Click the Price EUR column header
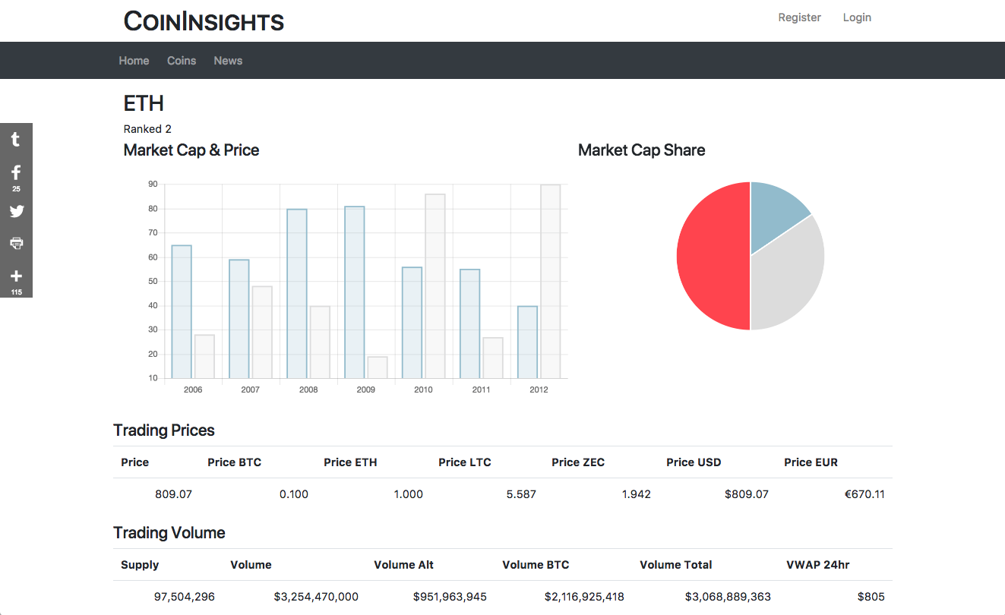 [811, 462]
